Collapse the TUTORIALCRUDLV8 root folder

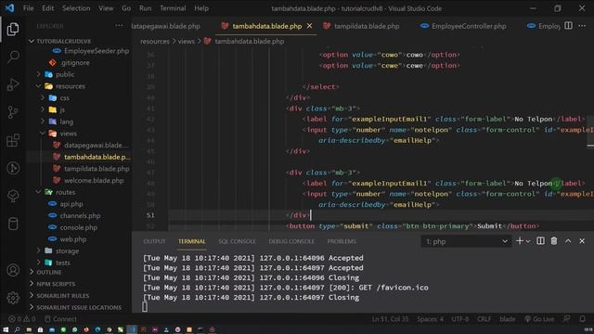tap(64, 41)
